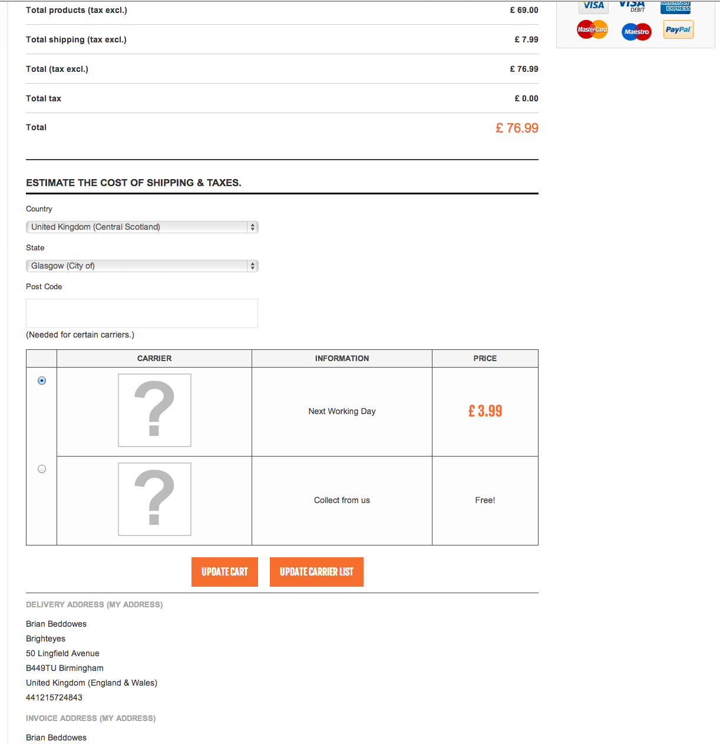The width and height of the screenshot is (720, 744).
Task: Open the Country dropdown showing United Kingdom
Action: coord(142,227)
